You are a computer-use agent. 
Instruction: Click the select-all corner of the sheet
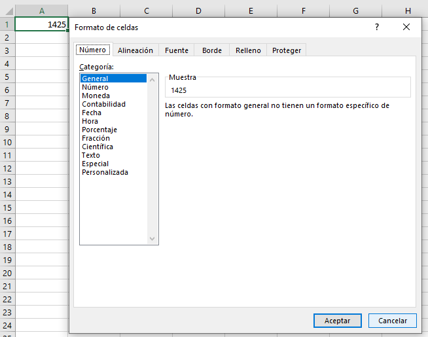[x=7, y=10]
